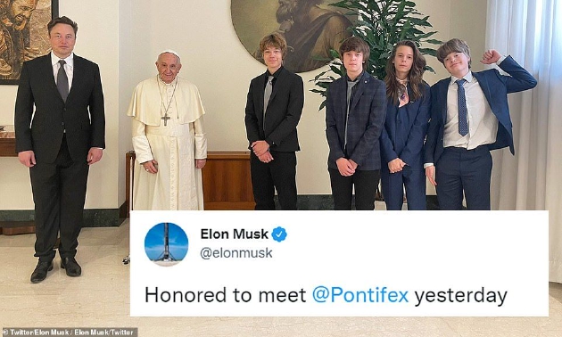Click the black shoes of the man at left
The image size is (562, 337).
coord(56,269)
